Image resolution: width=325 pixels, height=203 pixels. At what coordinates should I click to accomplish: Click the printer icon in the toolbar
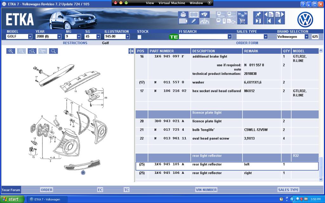click(x=183, y=15)
